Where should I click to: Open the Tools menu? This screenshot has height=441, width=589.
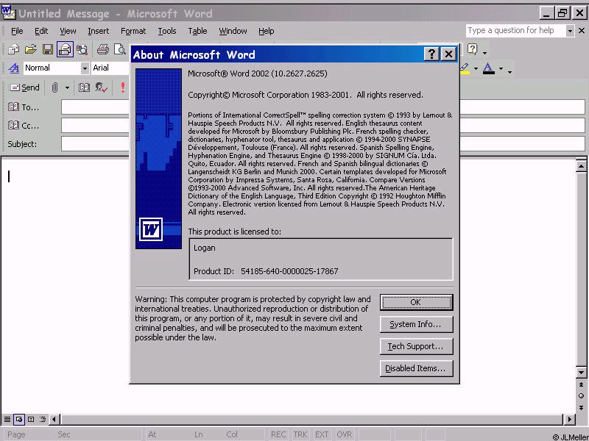point(167,31)
